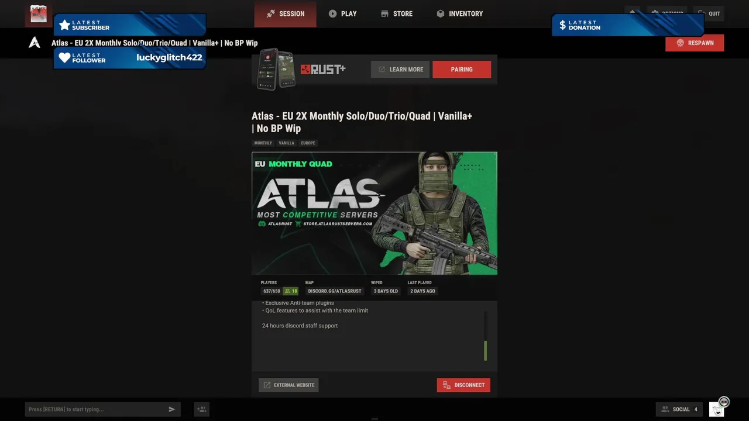
Task: Click the Rust+ phones image
Action: [x=276, y=69]
